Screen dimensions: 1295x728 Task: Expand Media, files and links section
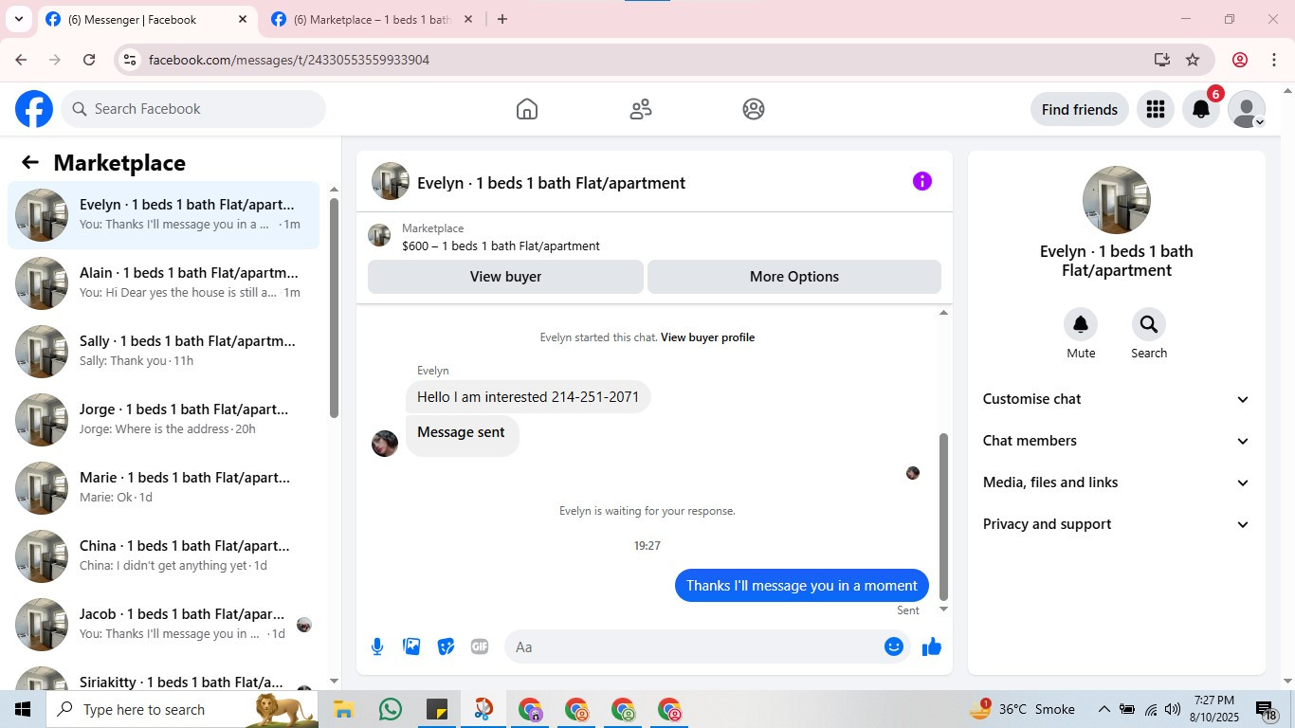coord(1117,482)
